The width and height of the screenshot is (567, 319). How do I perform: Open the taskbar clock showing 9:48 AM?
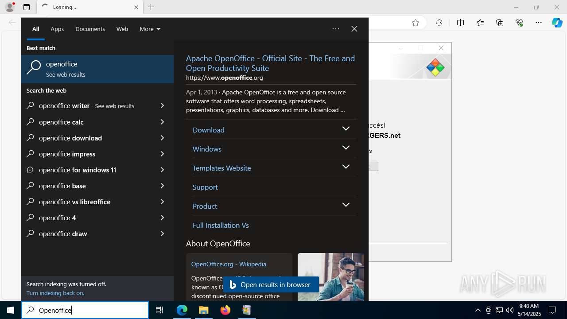point(529,310)
